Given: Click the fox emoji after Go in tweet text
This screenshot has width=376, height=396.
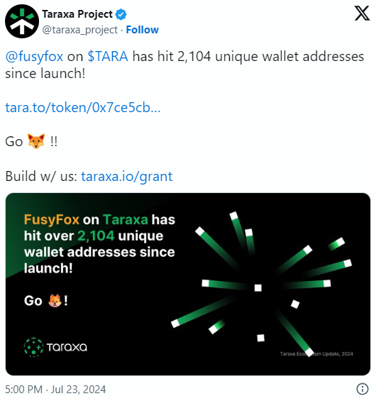Looking at the screenshot, I should [x=36, y=141].
